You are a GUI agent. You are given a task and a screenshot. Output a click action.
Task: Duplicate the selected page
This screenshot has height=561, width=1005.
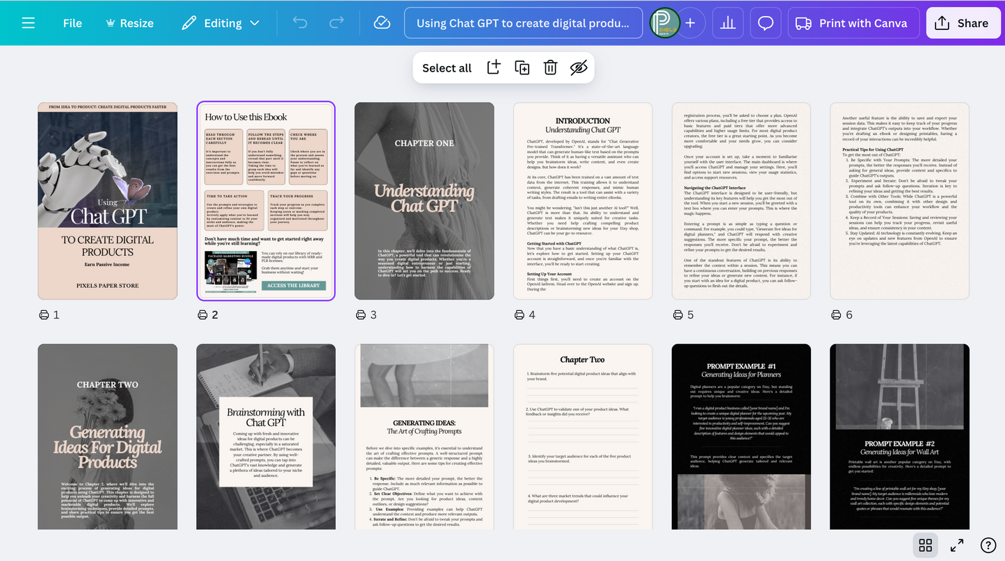522,67
